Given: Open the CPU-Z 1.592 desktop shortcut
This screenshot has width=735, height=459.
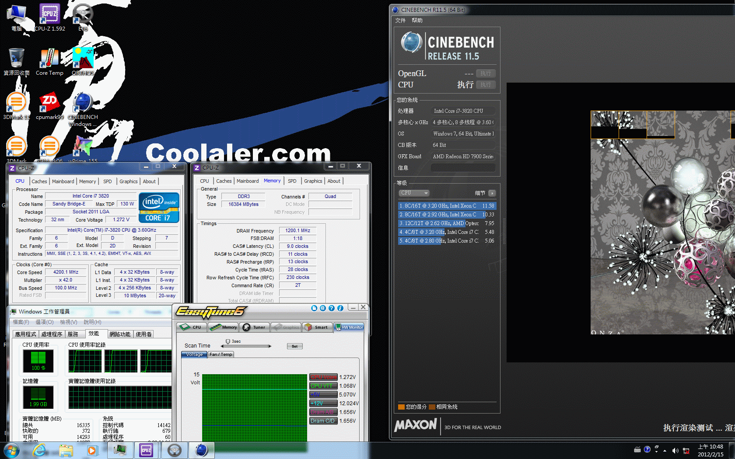Looking at the screenshot, I should (x=49, y=17).
